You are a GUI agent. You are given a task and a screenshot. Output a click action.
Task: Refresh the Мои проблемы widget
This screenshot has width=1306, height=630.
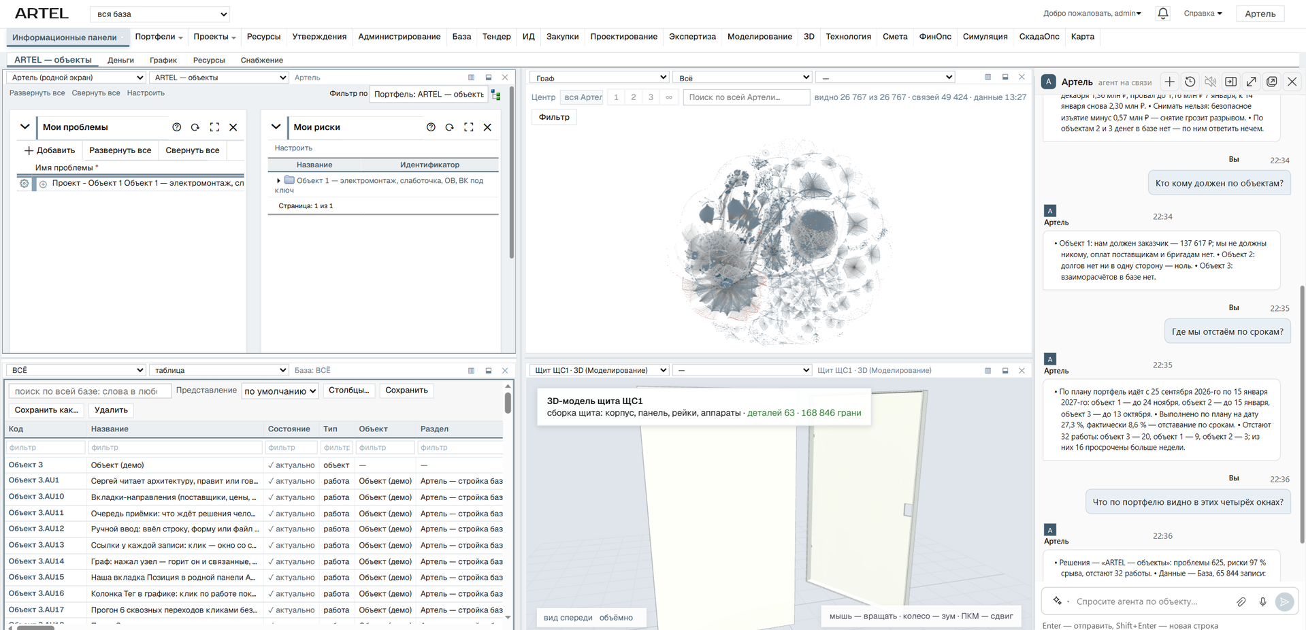pyautogui.click(x=195, y=127)
